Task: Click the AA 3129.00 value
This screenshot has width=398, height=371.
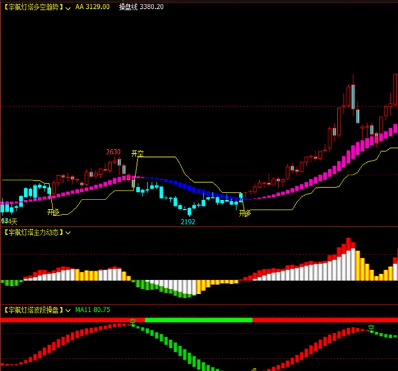Action: [x=92, y=7]
